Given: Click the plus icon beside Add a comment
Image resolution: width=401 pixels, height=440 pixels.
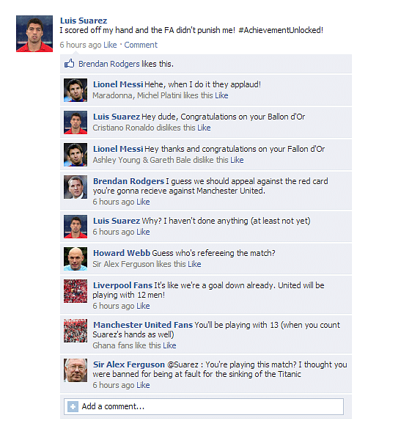Looking at the screenshot, I should pyautogui.click(x=73, y=406).
